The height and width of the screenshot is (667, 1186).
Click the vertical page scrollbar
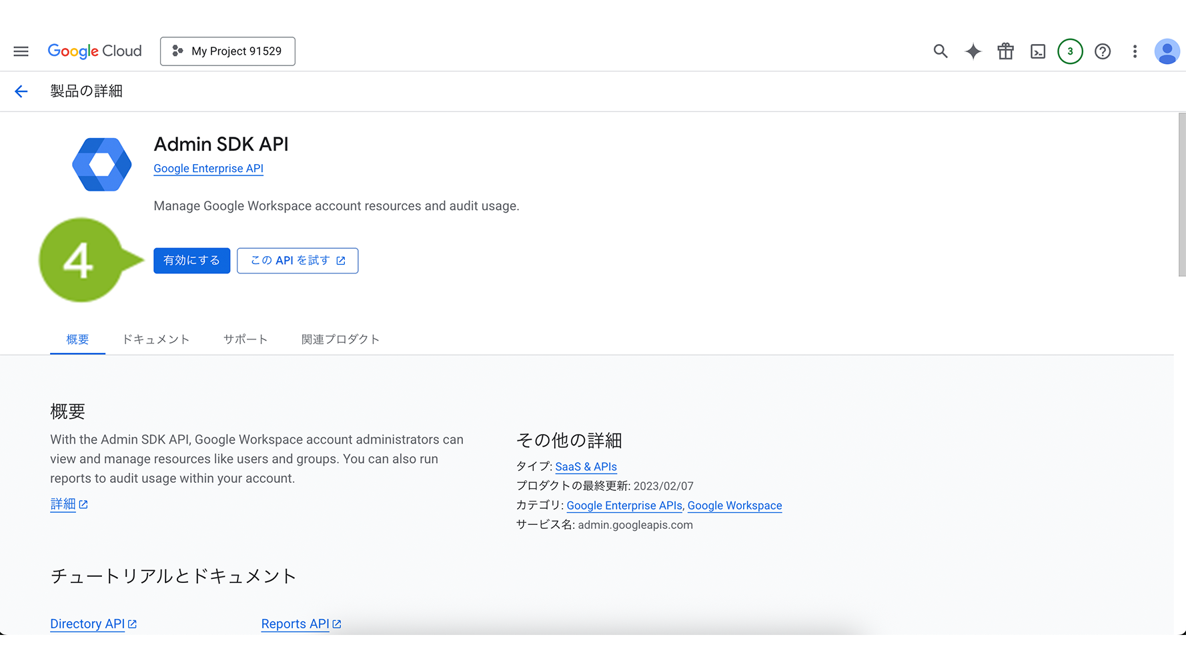[1181, 195]
